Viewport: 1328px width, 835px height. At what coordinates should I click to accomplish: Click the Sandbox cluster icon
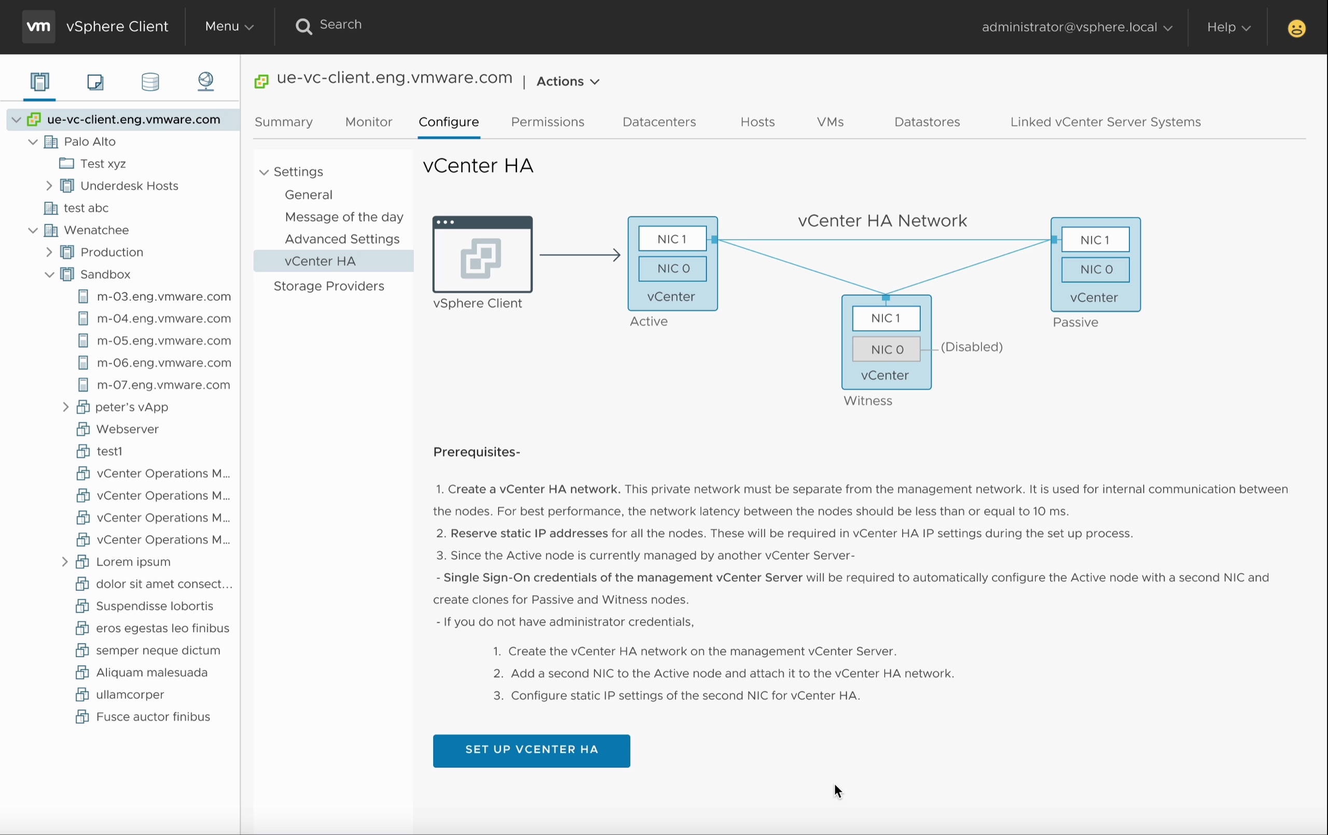coord(67,275)
